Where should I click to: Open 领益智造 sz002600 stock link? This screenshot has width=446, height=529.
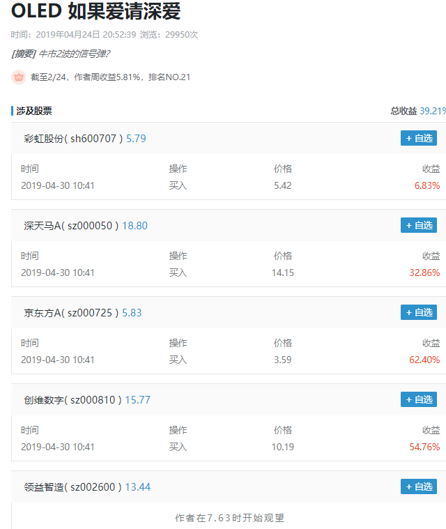[x=73, y=486]
